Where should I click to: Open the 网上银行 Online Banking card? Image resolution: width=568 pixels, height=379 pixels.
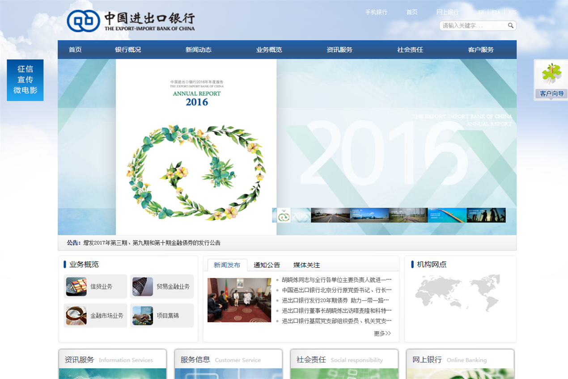(460, 364)
